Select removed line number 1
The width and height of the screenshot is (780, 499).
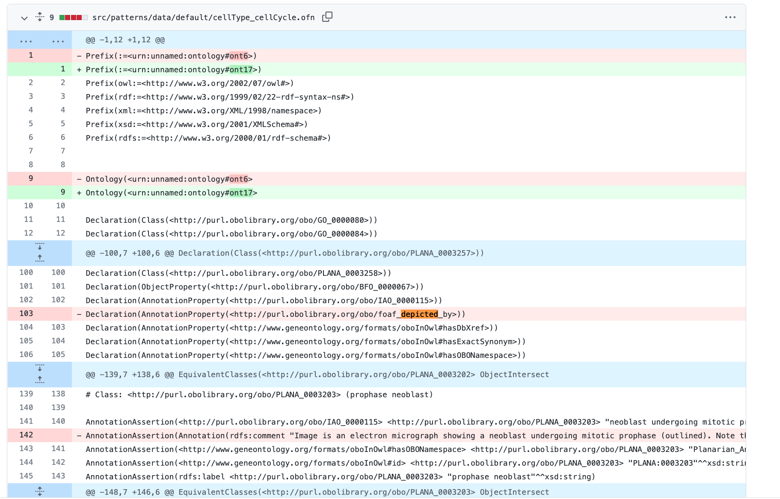click(31, 56)
